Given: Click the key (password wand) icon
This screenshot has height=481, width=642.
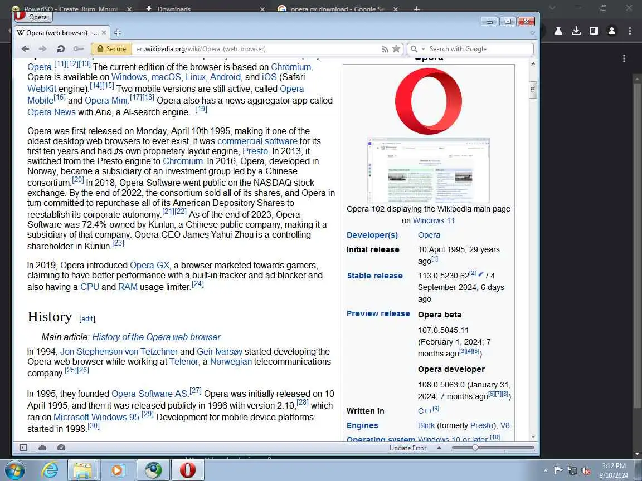Looking at the screenshot, I should [78, 48].
